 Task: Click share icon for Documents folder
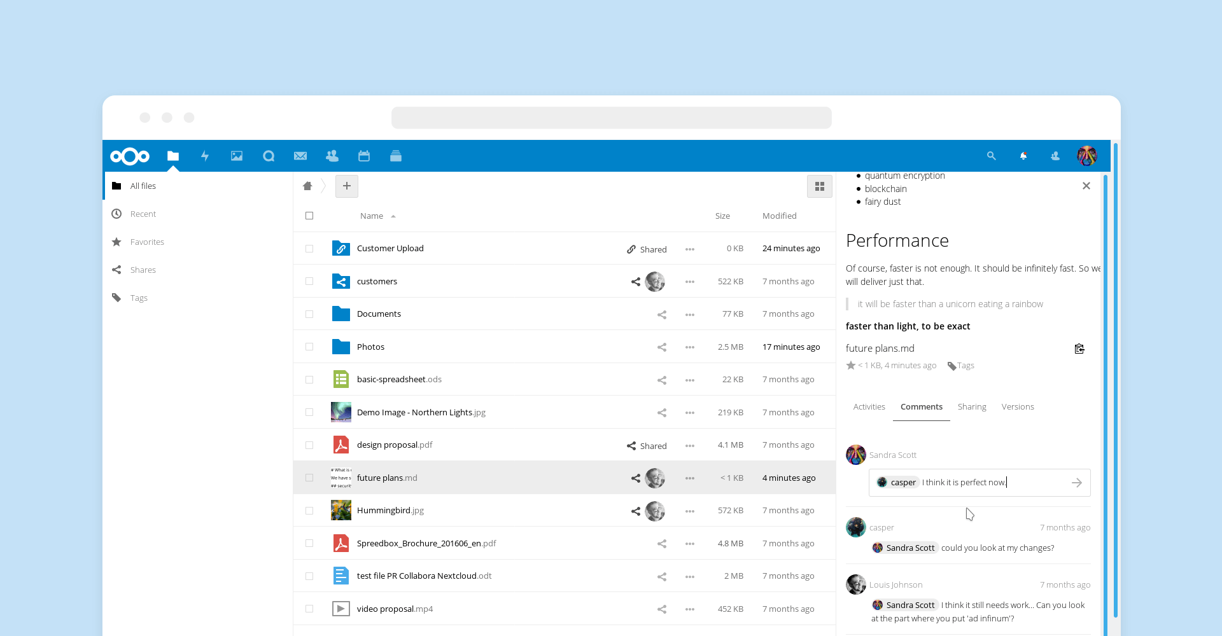click(662, 314)
